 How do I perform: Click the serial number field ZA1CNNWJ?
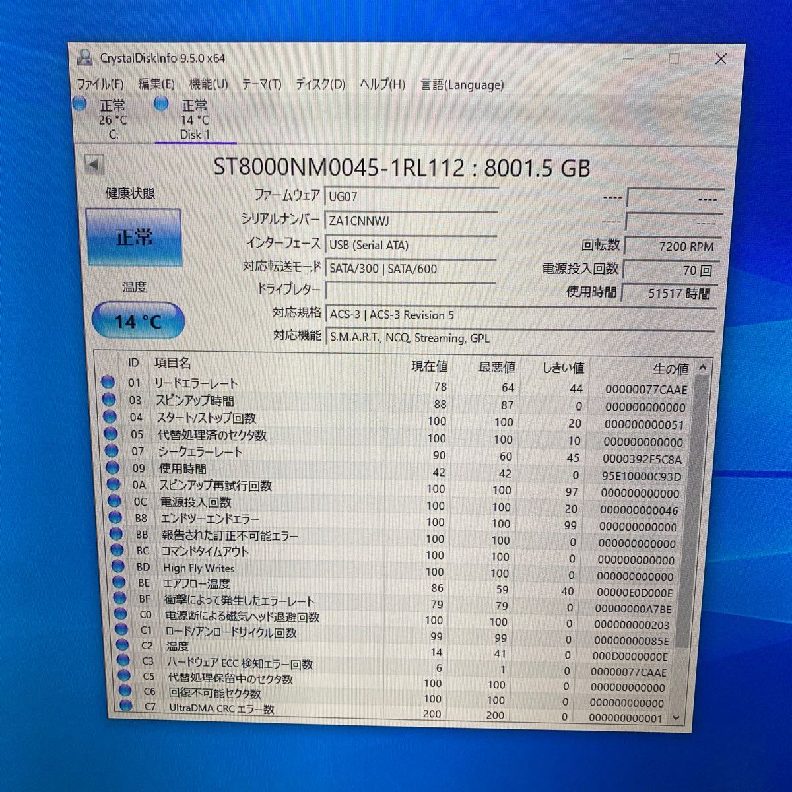tap(411, 221)
